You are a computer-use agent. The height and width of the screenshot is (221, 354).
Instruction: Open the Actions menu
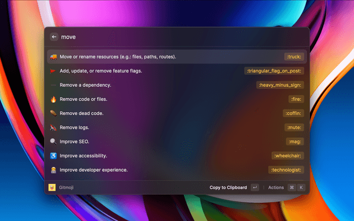click(x=275, y=187)
